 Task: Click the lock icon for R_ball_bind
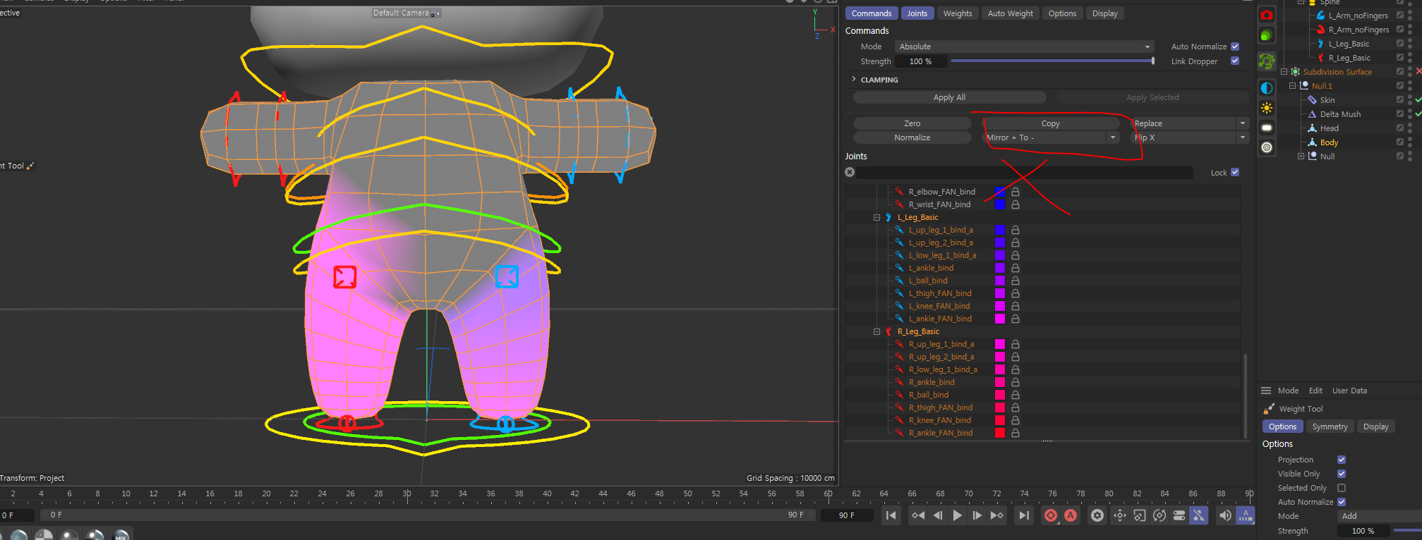pos(1016,395)
